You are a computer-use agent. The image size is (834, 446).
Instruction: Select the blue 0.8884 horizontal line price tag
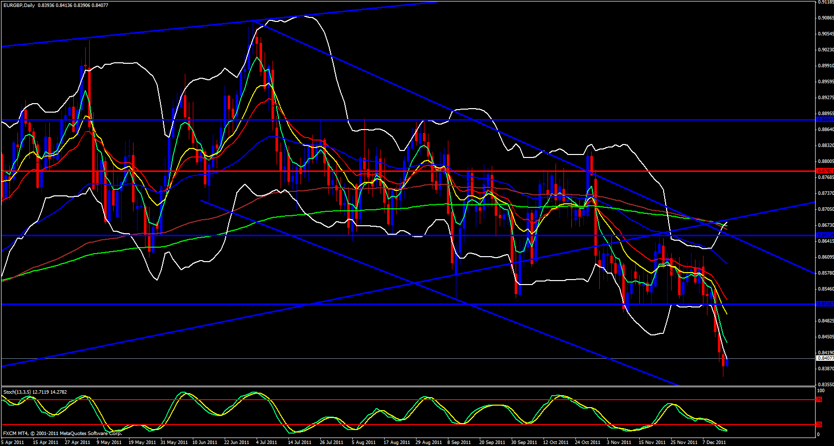click(824, 120)
